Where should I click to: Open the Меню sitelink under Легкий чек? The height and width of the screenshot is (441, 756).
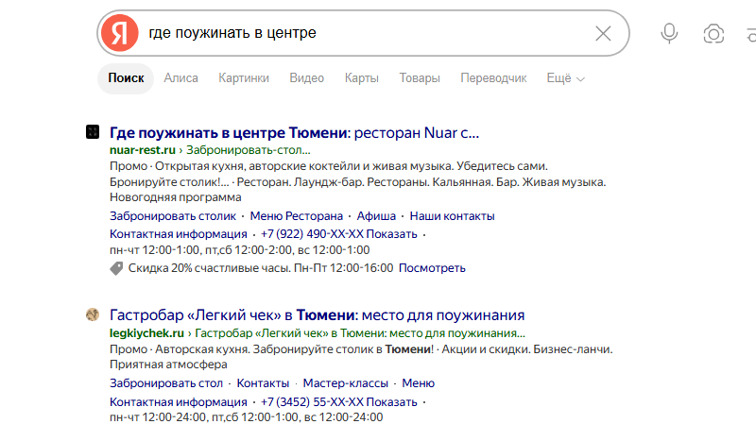418,383
